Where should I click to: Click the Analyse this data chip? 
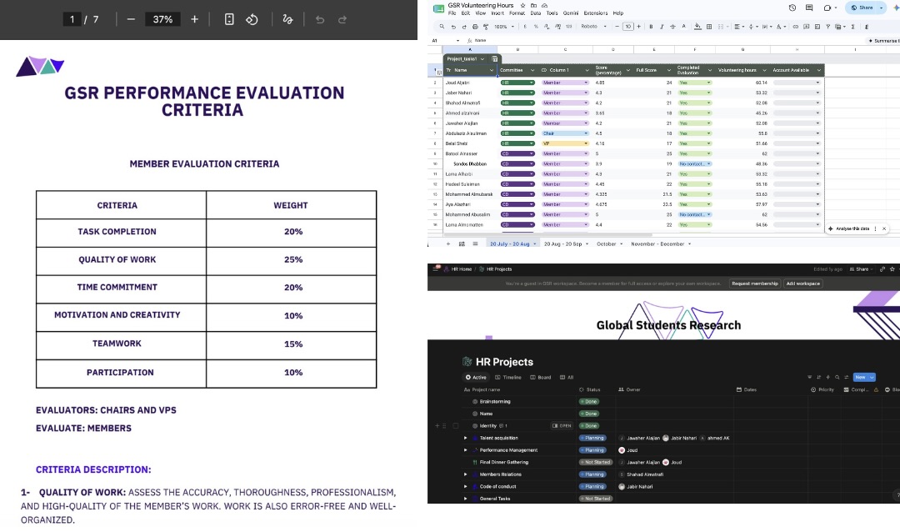pyautogui.click(x=852, y=228)
